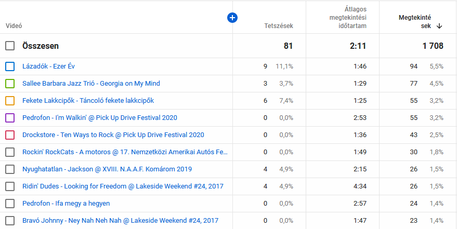
Task: Open Nyughatatlan - Jackson @ XVIII. N.A.A.F. Komárom 2019
Action: coord(107,169)
